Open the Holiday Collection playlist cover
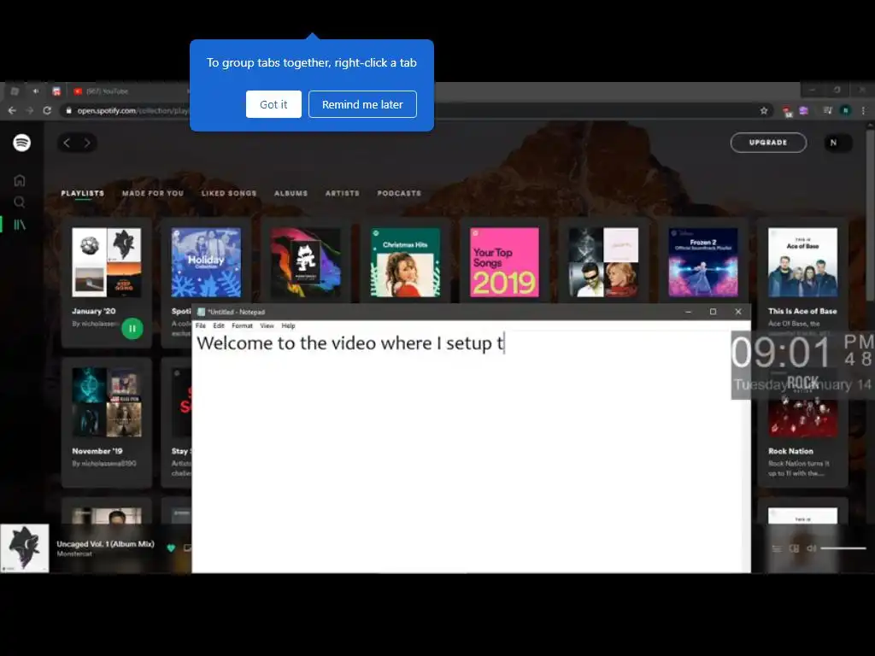 [206, 262]
